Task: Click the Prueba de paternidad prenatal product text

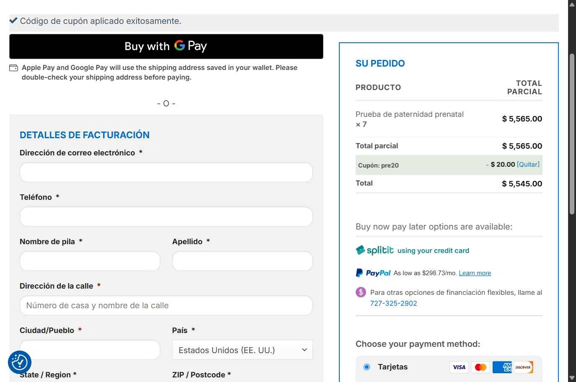Action: (410, 114)
